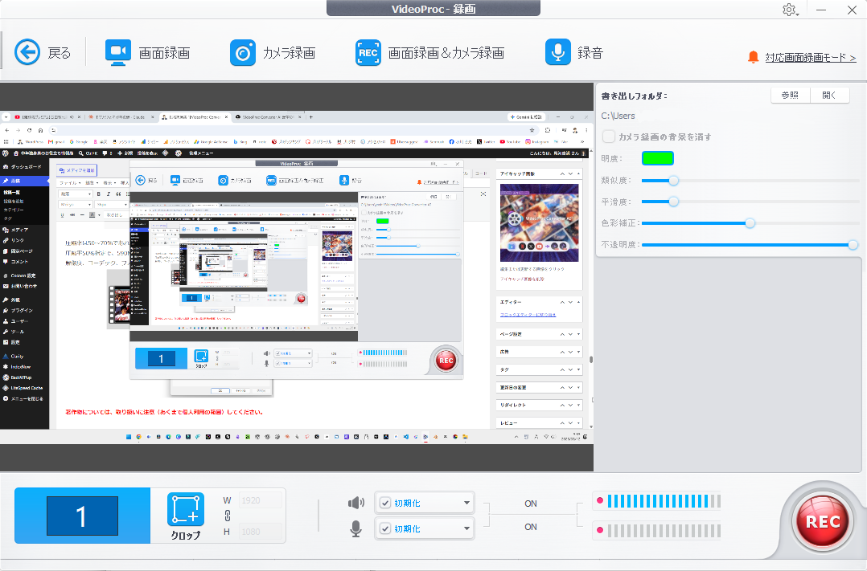Click the speaker system audio icon
867x571 pixels.
click(x=356, y=503)
